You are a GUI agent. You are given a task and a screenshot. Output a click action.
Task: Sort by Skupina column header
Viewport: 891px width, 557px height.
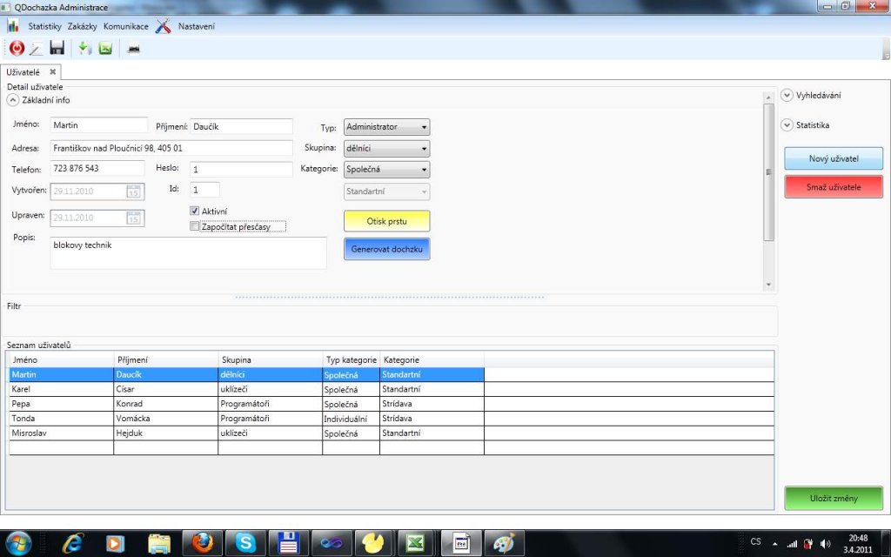271,359
